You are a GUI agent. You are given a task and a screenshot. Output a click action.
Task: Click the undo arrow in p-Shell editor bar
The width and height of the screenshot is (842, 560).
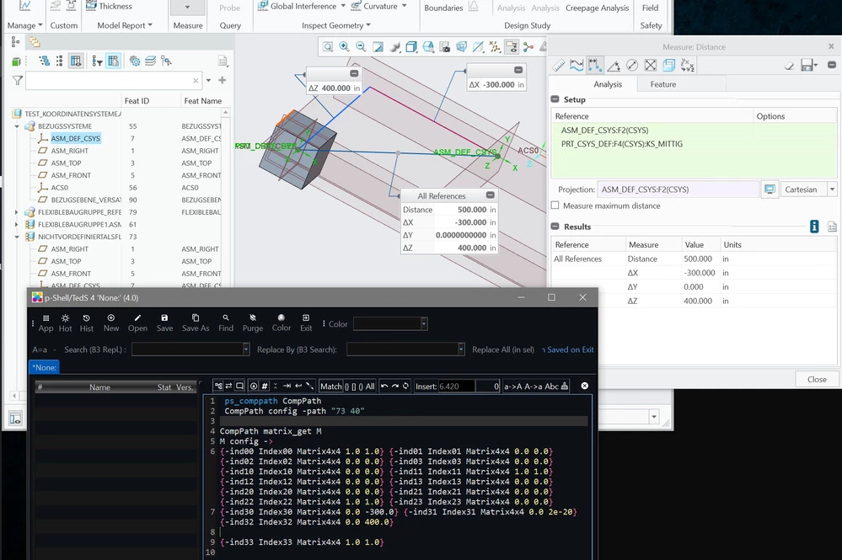pyautogui.click(x=384, y=386)
